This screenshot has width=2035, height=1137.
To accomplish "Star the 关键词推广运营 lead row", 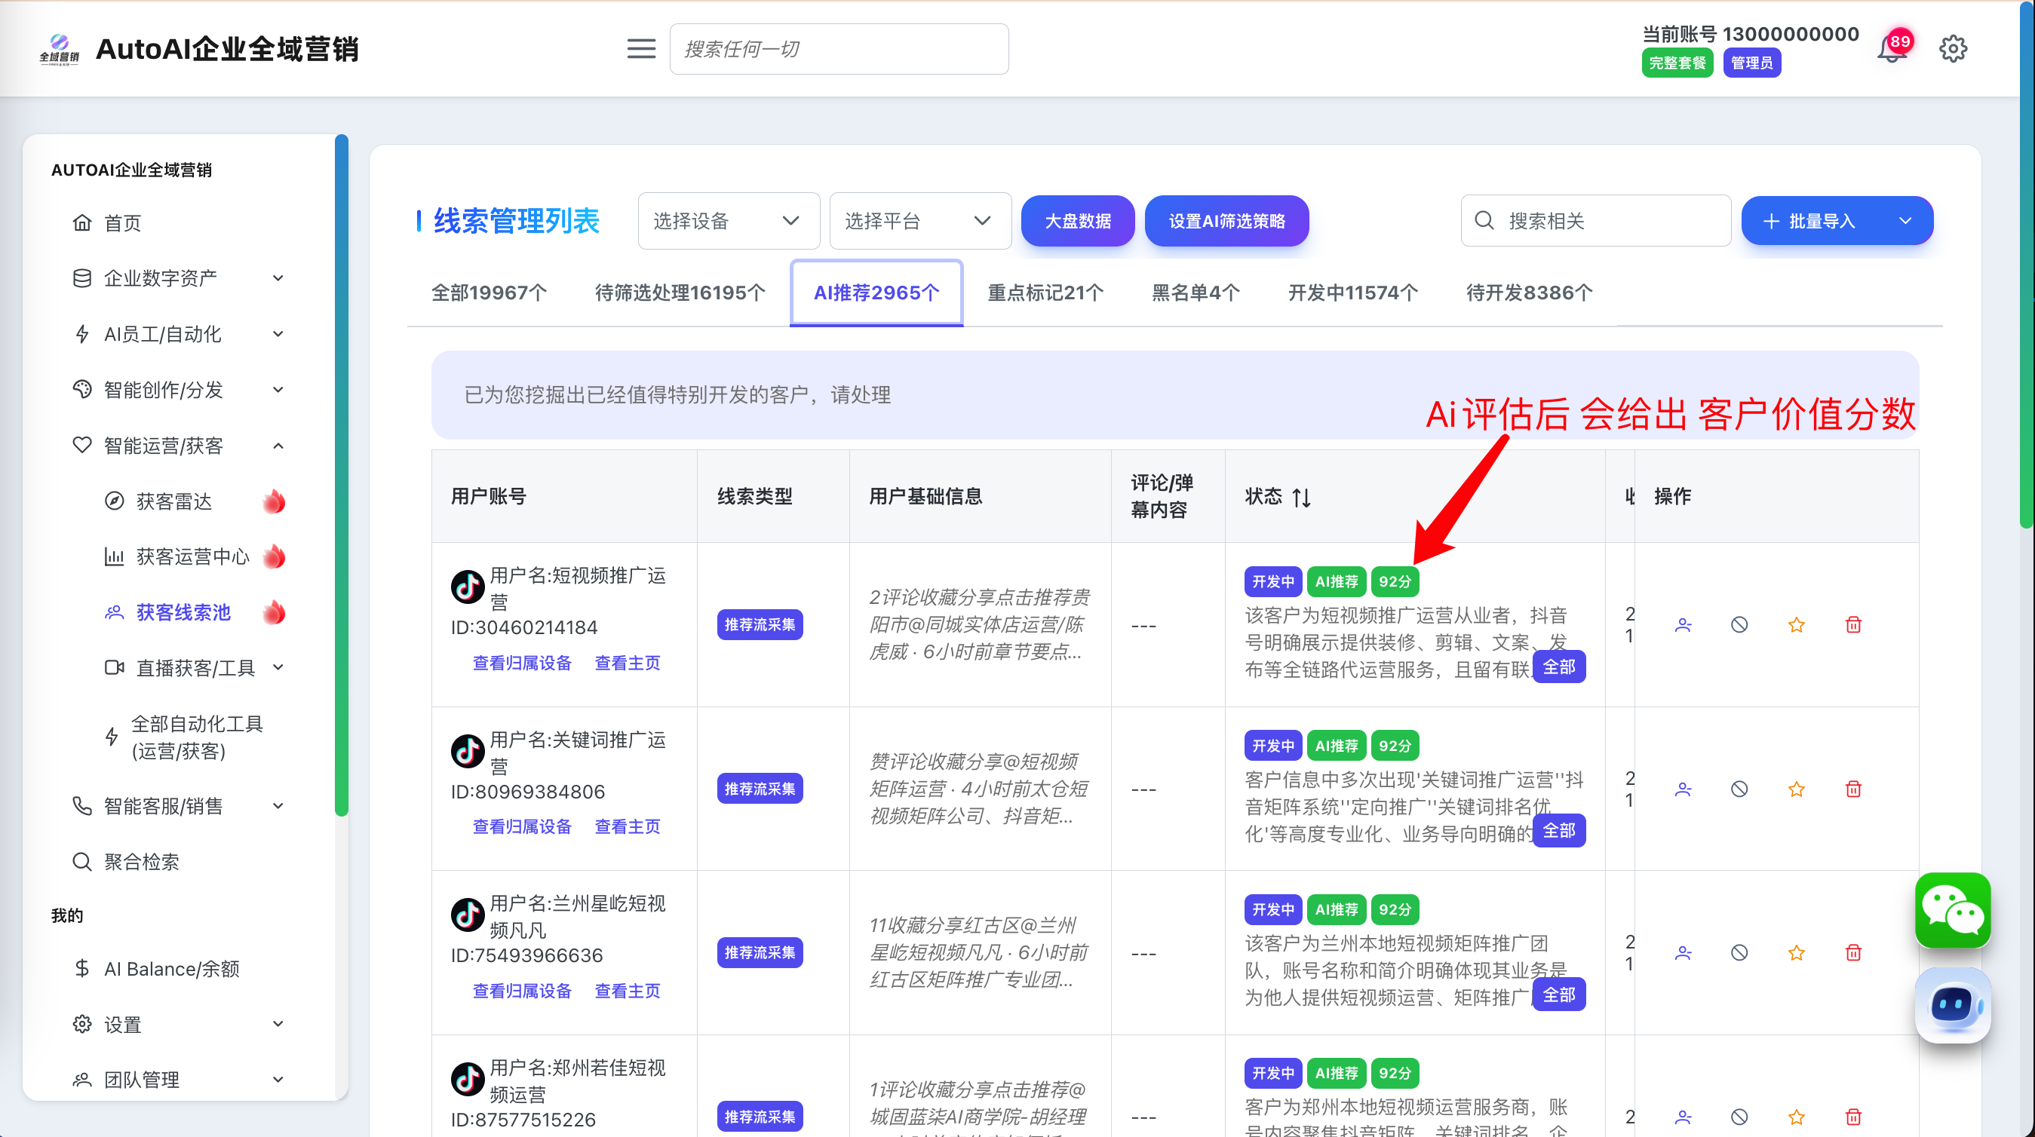I will (1796, 789).
